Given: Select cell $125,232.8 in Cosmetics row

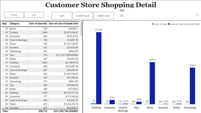Looking at the screenshot, I should [x=73, y=36].
